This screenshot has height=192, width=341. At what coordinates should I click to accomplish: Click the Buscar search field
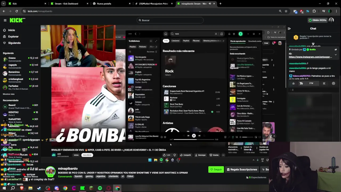(x=170, y=20)
